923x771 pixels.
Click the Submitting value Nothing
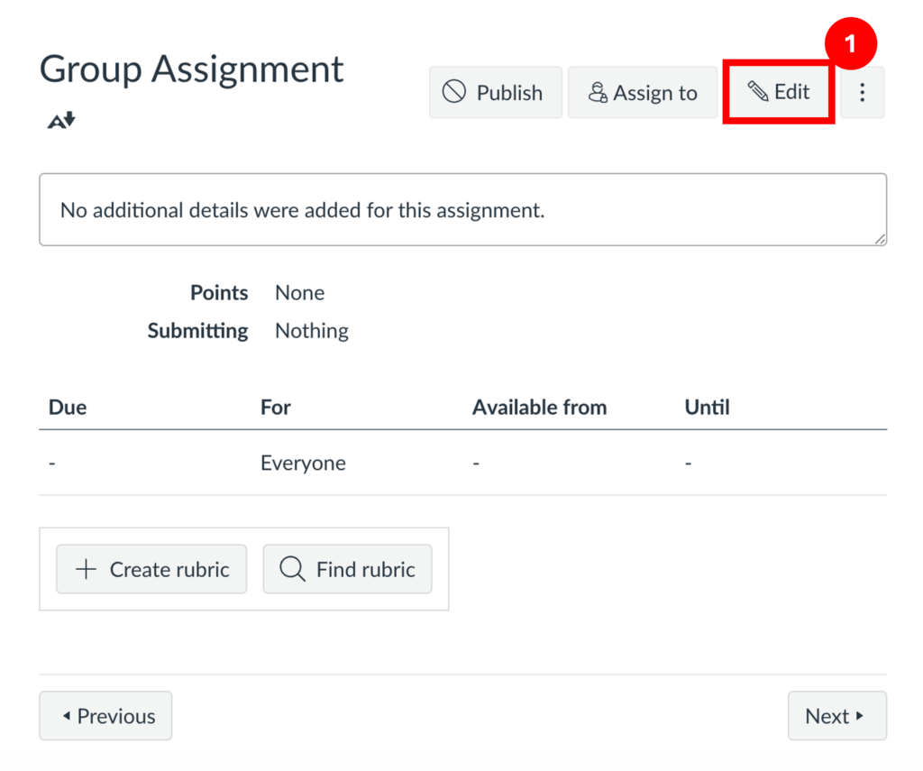(x=311, y=331)
